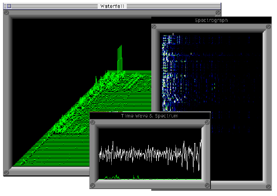The height and width of the screenshot is (196, 277).
Task: Click the top-left screw of Waterfall frame
Action: tap(7, 12)
